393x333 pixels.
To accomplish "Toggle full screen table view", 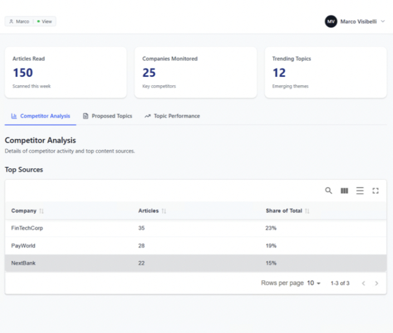I will (x=375, y=190).
